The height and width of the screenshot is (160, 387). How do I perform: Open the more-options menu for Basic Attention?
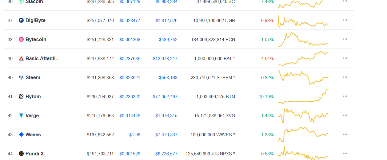[345, 58]
